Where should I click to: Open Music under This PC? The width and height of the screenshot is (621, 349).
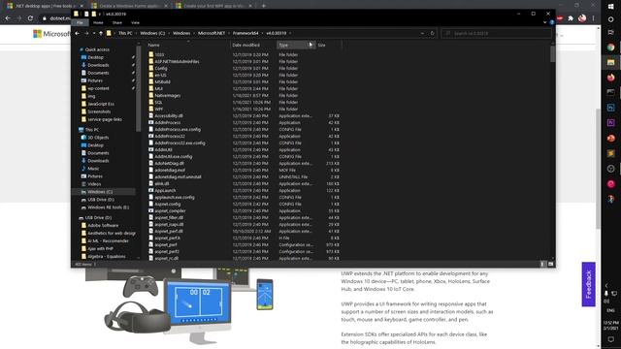pos(93,168)
